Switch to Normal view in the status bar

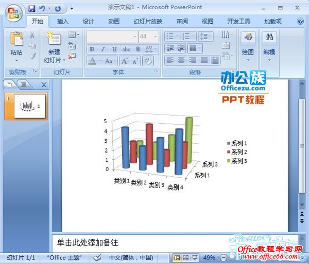(x=177, y=257)
